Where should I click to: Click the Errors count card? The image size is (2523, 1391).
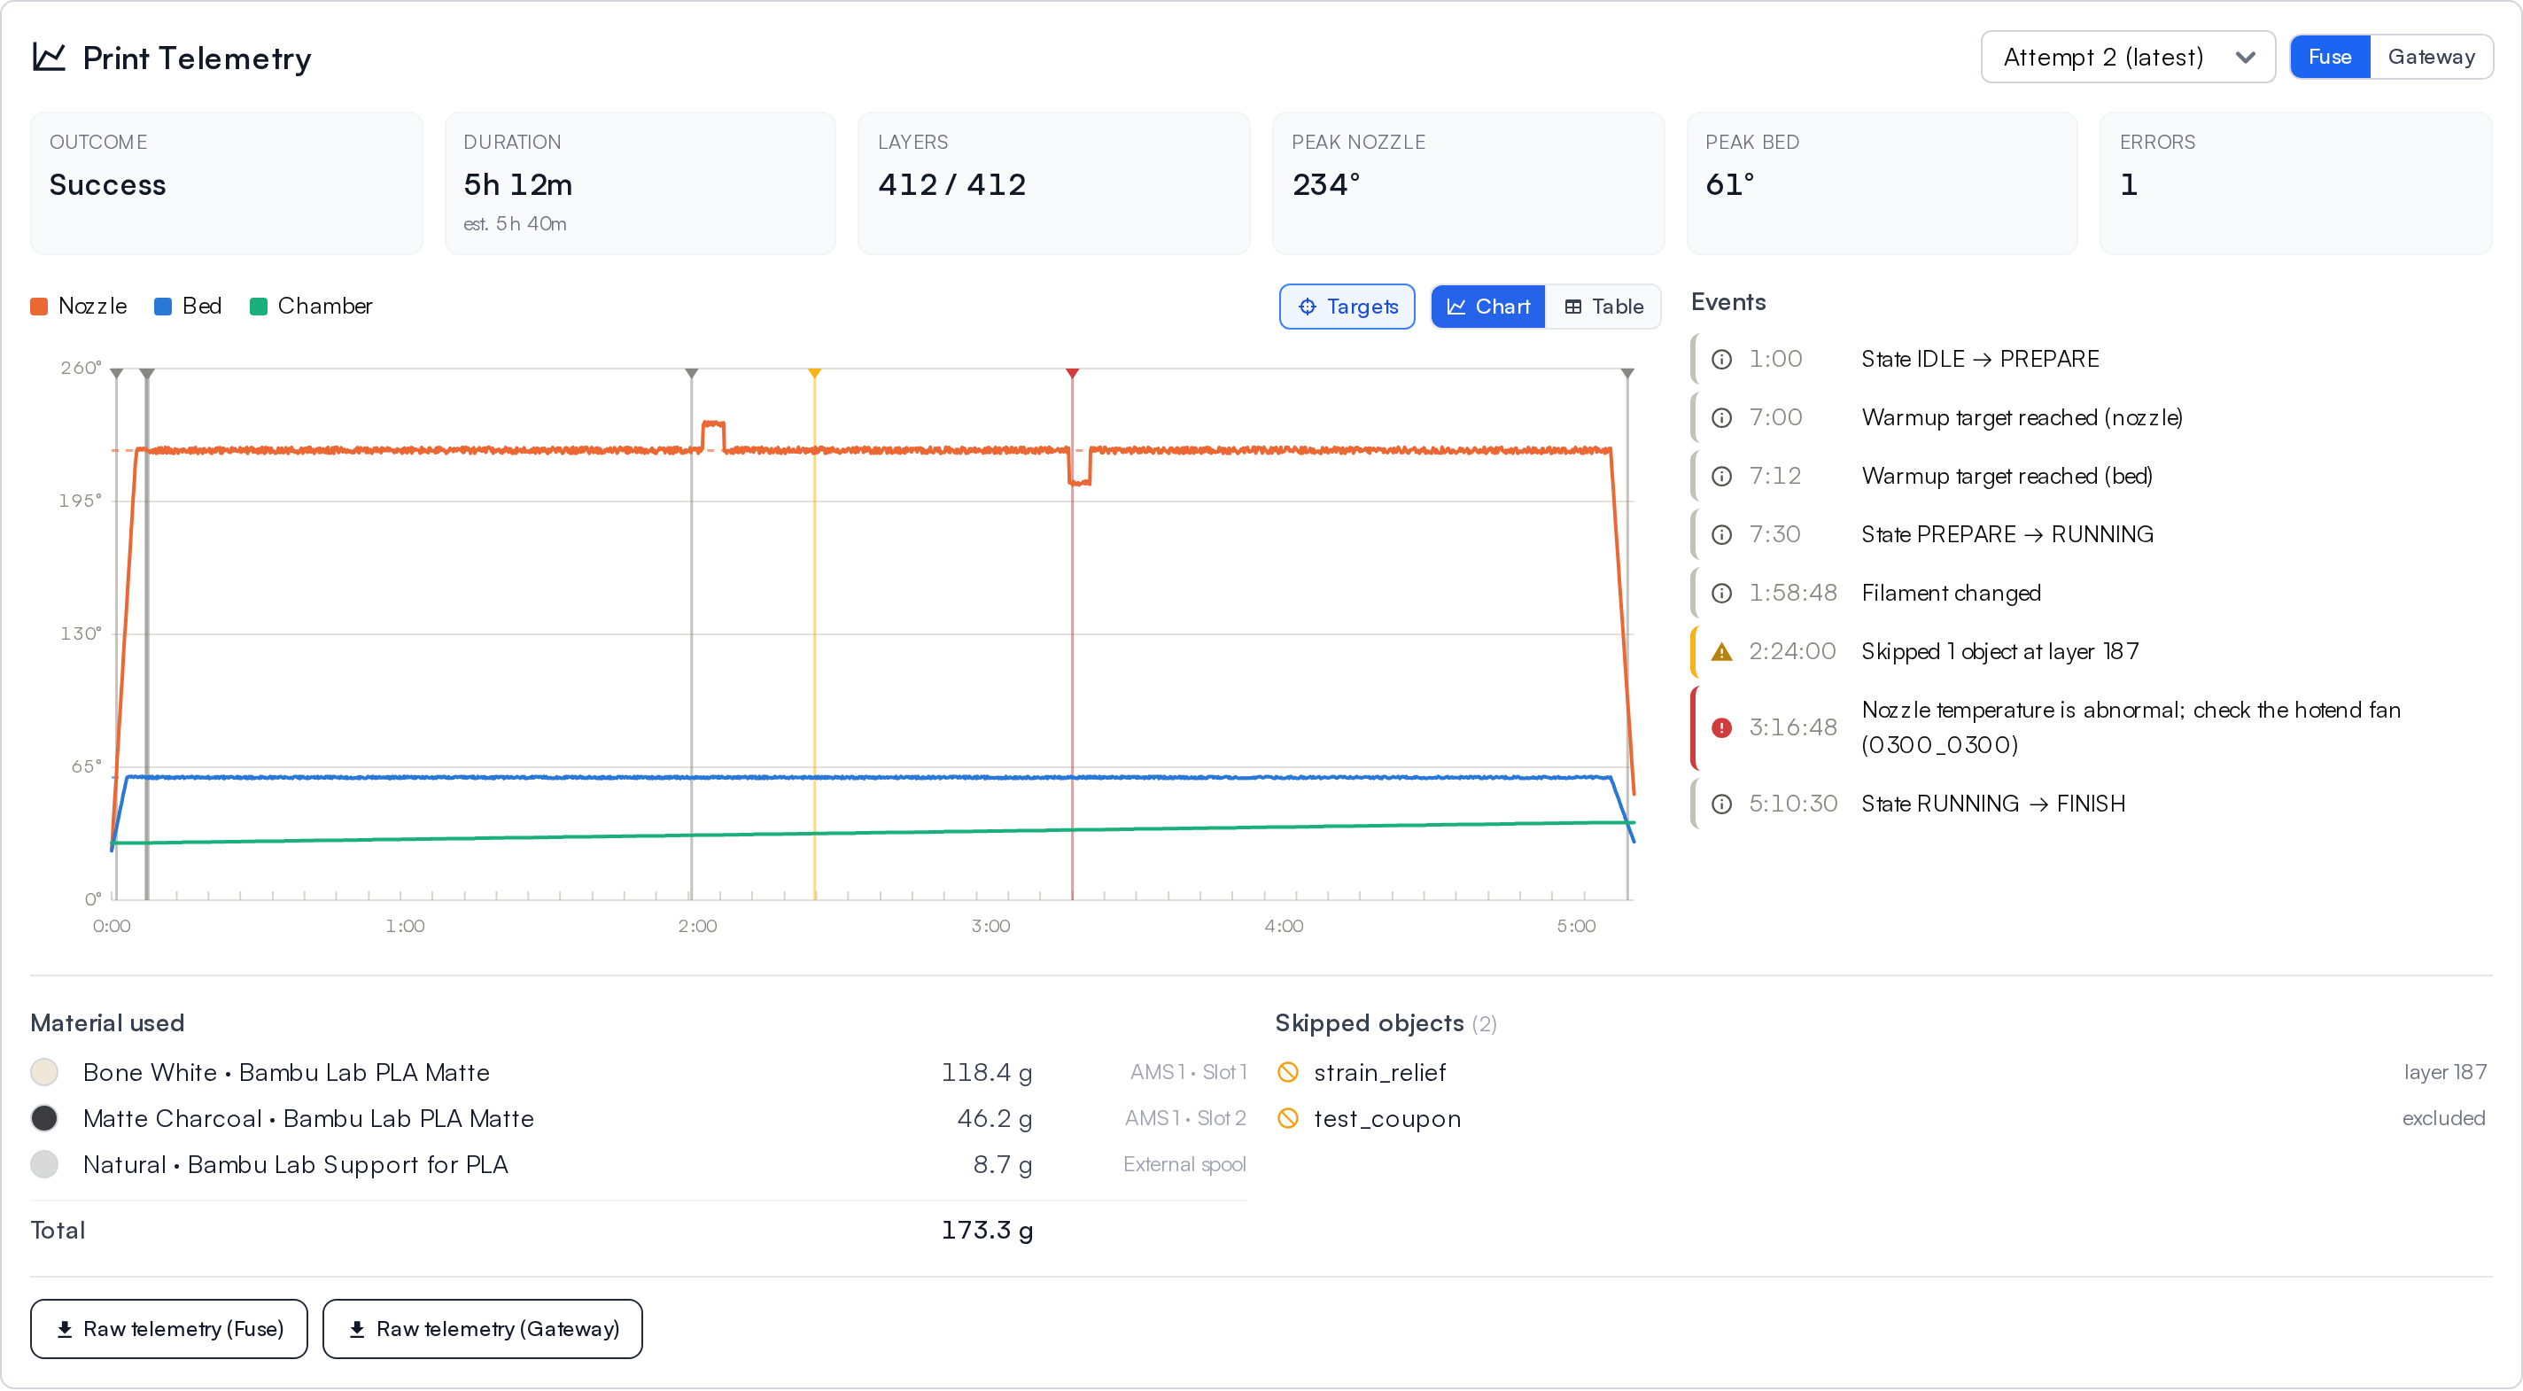(2296, 183)
